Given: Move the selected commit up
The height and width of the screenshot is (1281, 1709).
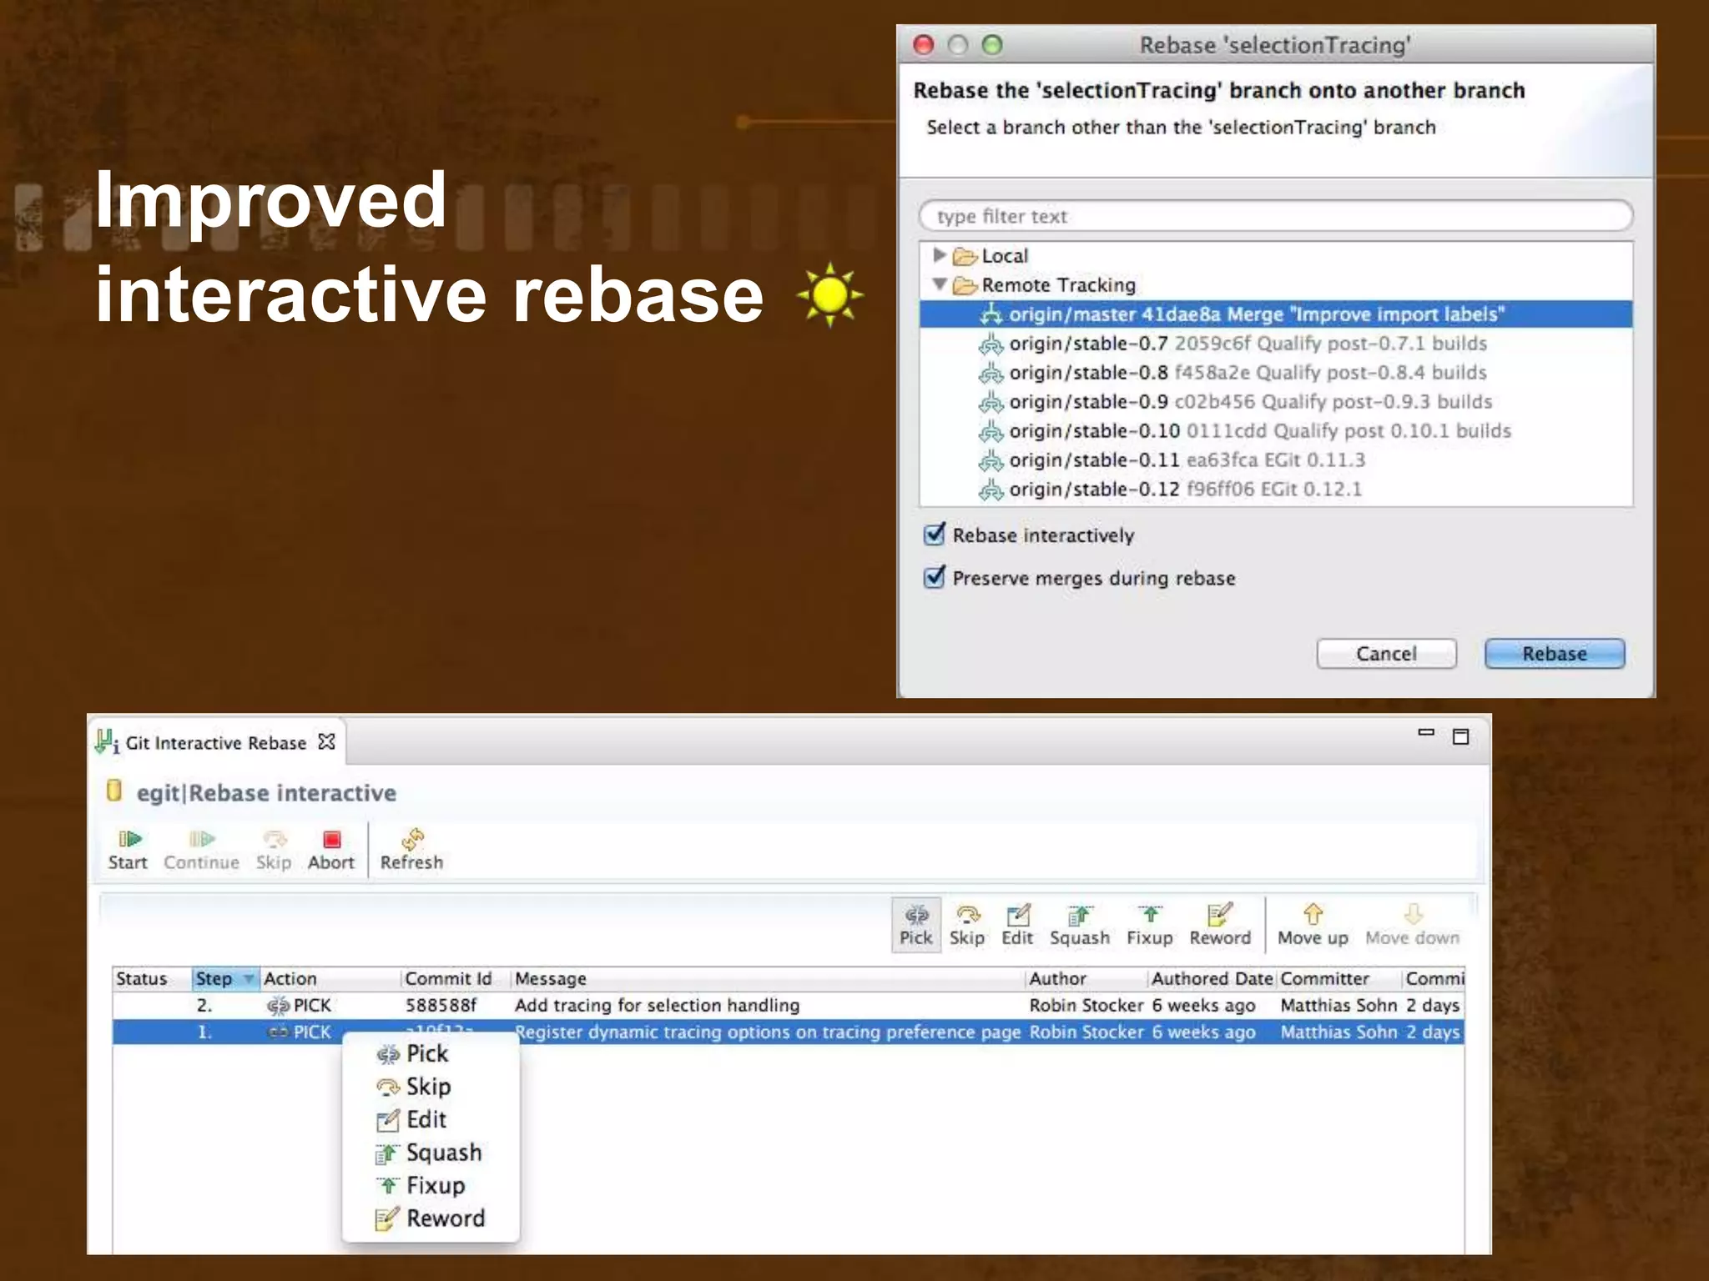Looking at the screenshot, I should 1313,925.
